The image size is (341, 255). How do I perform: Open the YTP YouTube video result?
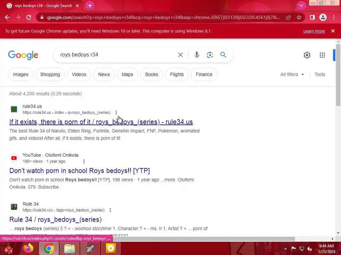(80, 171)
